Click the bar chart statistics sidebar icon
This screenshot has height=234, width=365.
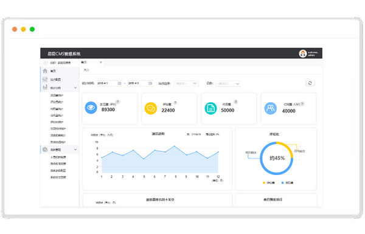point(45,88)
